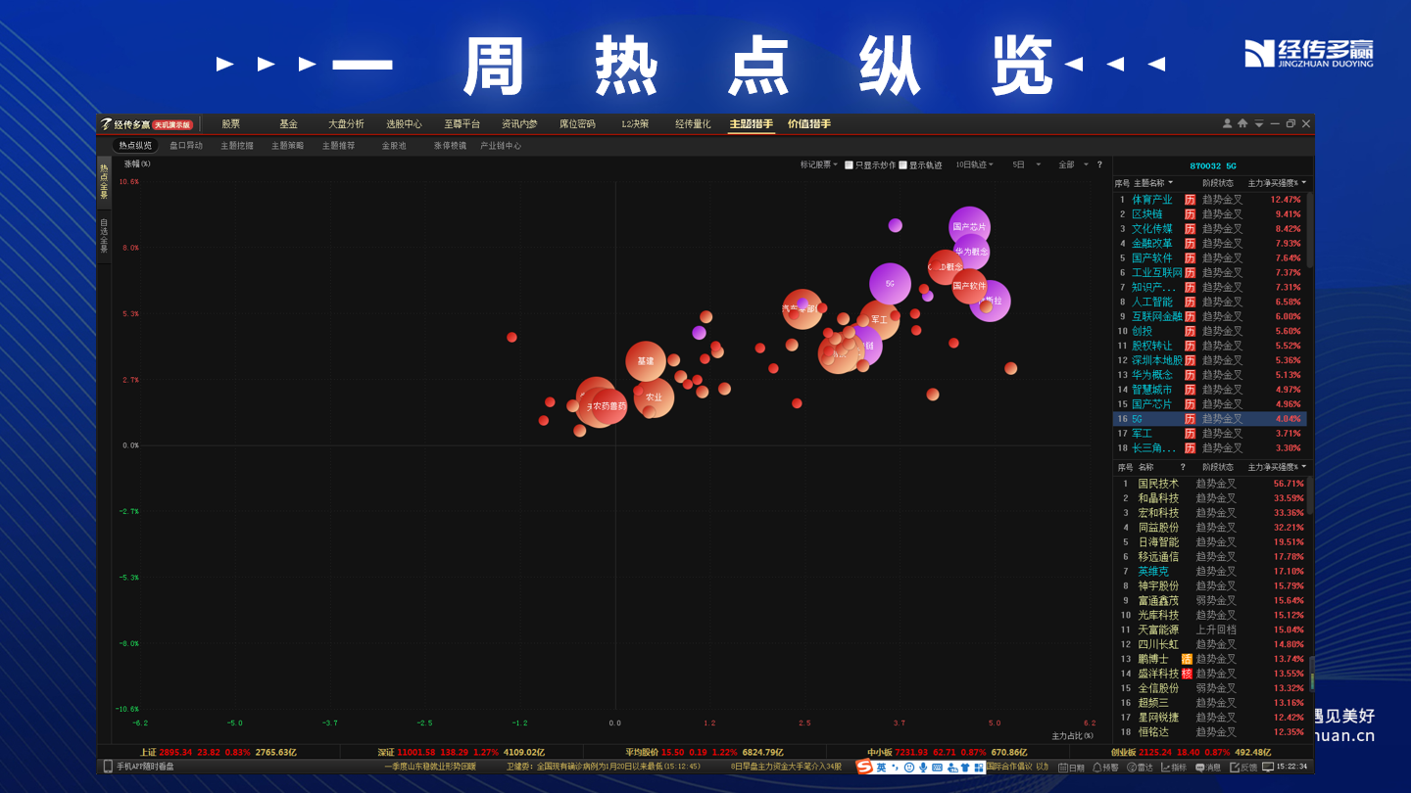1411x793 pixels.
Task: Open the 5日 period dropdown
Action: 1027,164
